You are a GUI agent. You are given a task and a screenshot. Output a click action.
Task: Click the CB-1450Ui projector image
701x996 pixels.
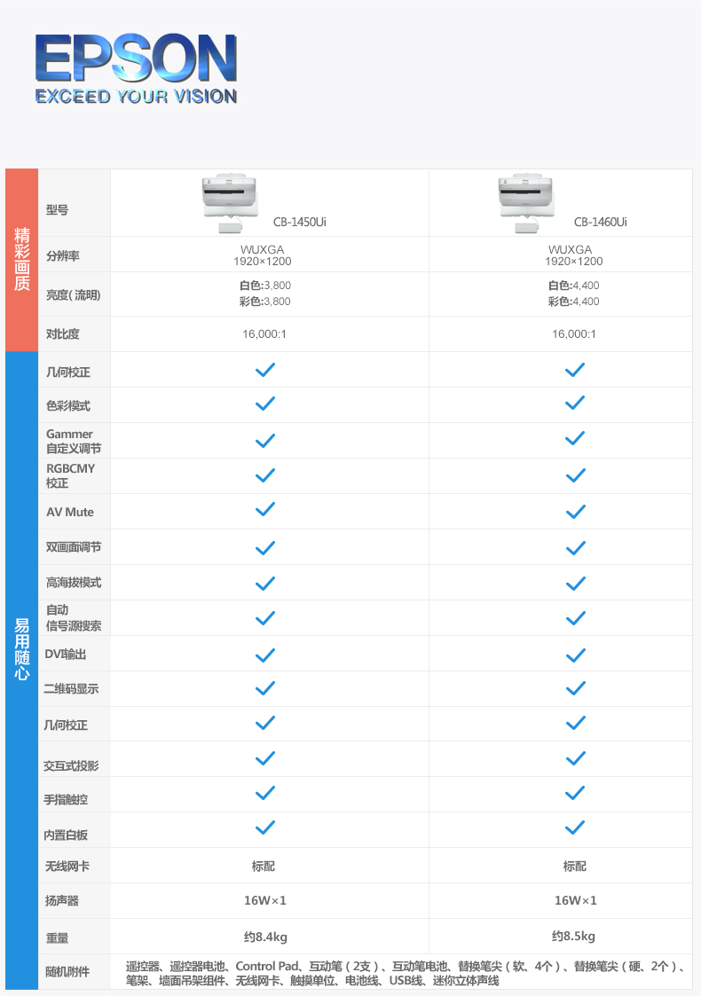click(x=230, y=203)
